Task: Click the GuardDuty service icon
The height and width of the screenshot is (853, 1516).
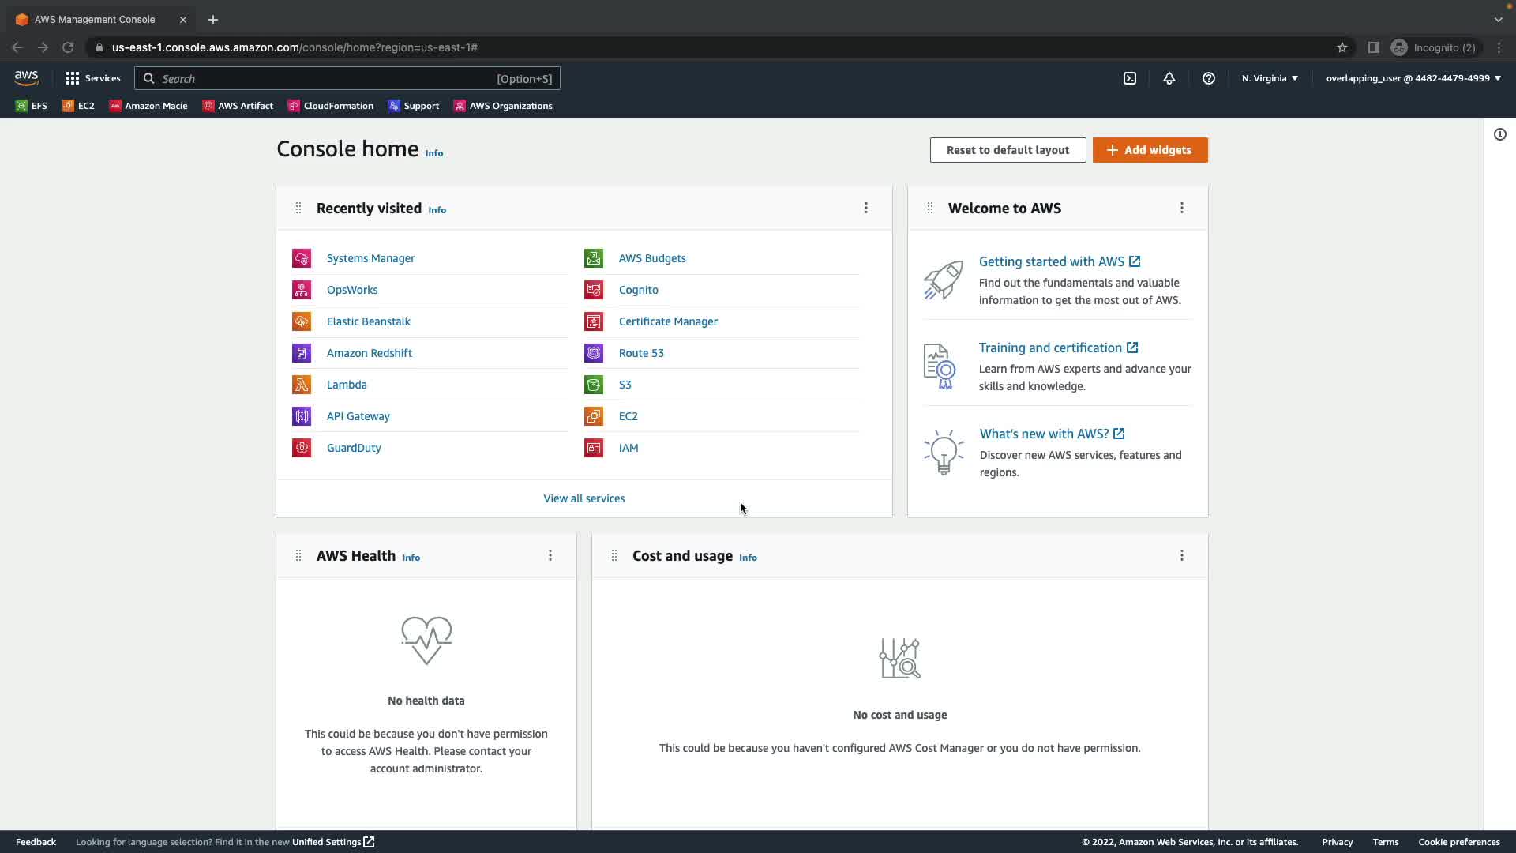Action: click(302, 448)
